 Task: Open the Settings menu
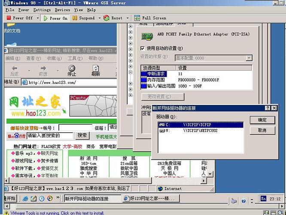(x=42, y=9)
